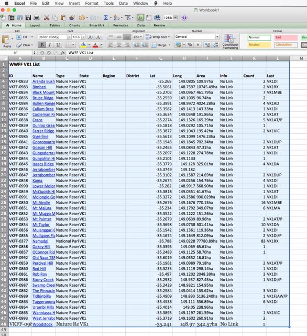Open the borders dropdown arrow
Screen dimensions: 307x336
[73, 45]
